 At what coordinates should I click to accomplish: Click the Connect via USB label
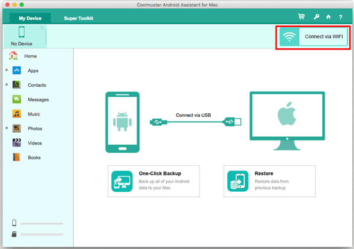pyautogui.click(x=194, y=115)
